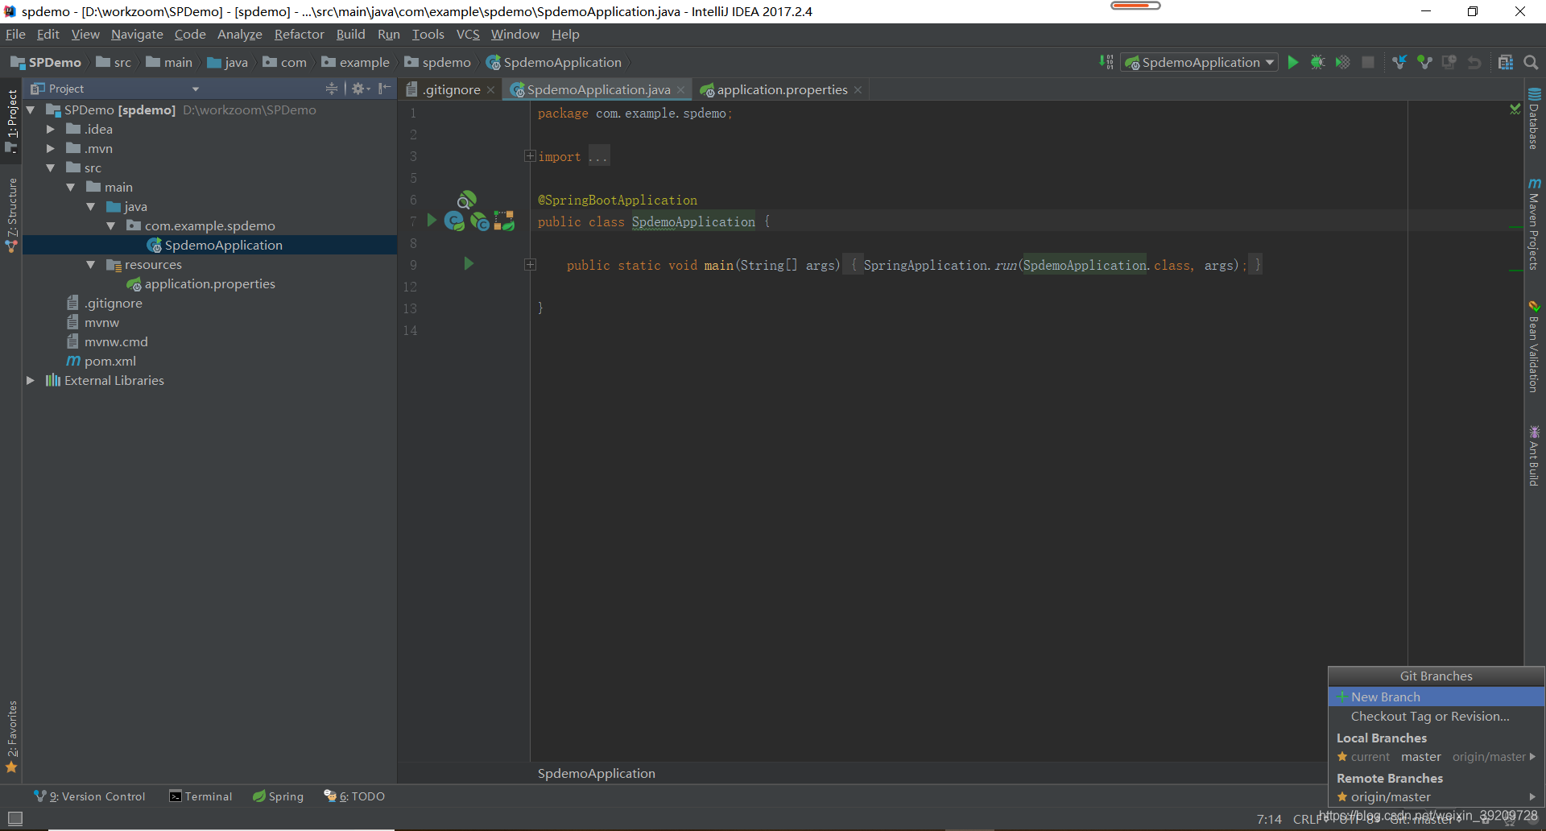Open Version Control tool window tab
1546x831 pixels.
89,796
